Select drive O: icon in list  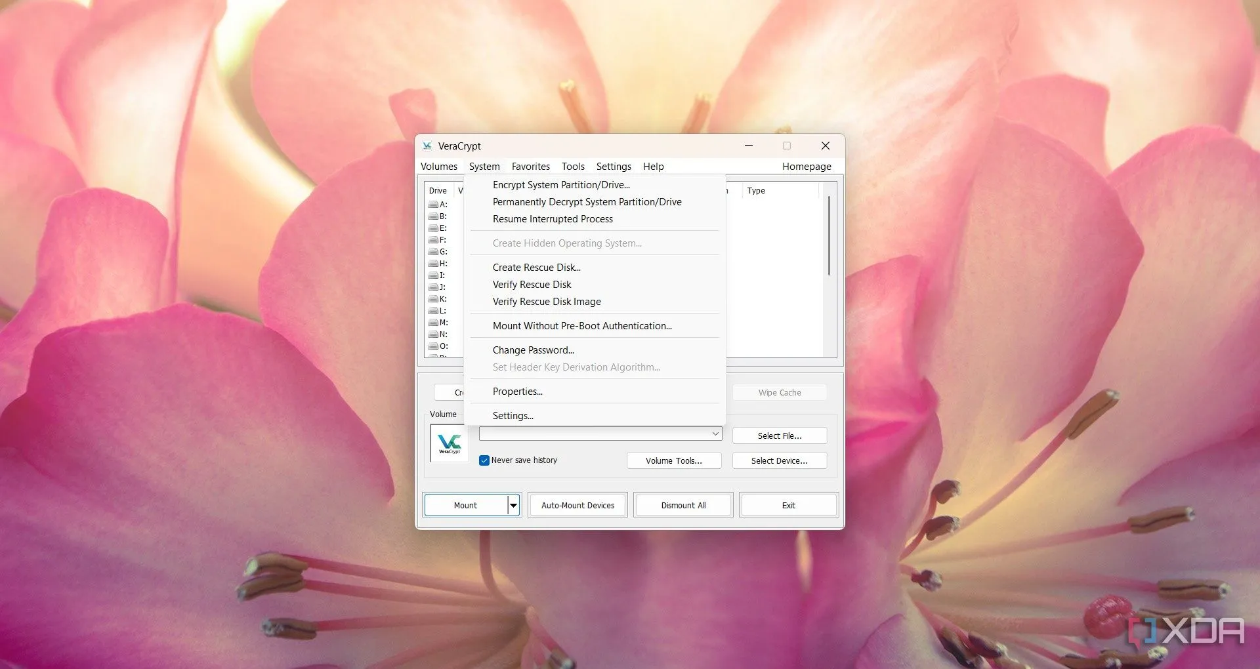click(433, 346)
